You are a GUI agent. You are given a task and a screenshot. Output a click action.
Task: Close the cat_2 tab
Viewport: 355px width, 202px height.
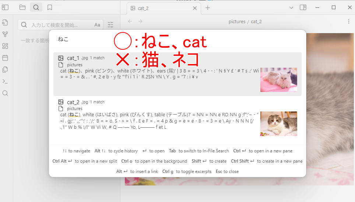point(195,8)
